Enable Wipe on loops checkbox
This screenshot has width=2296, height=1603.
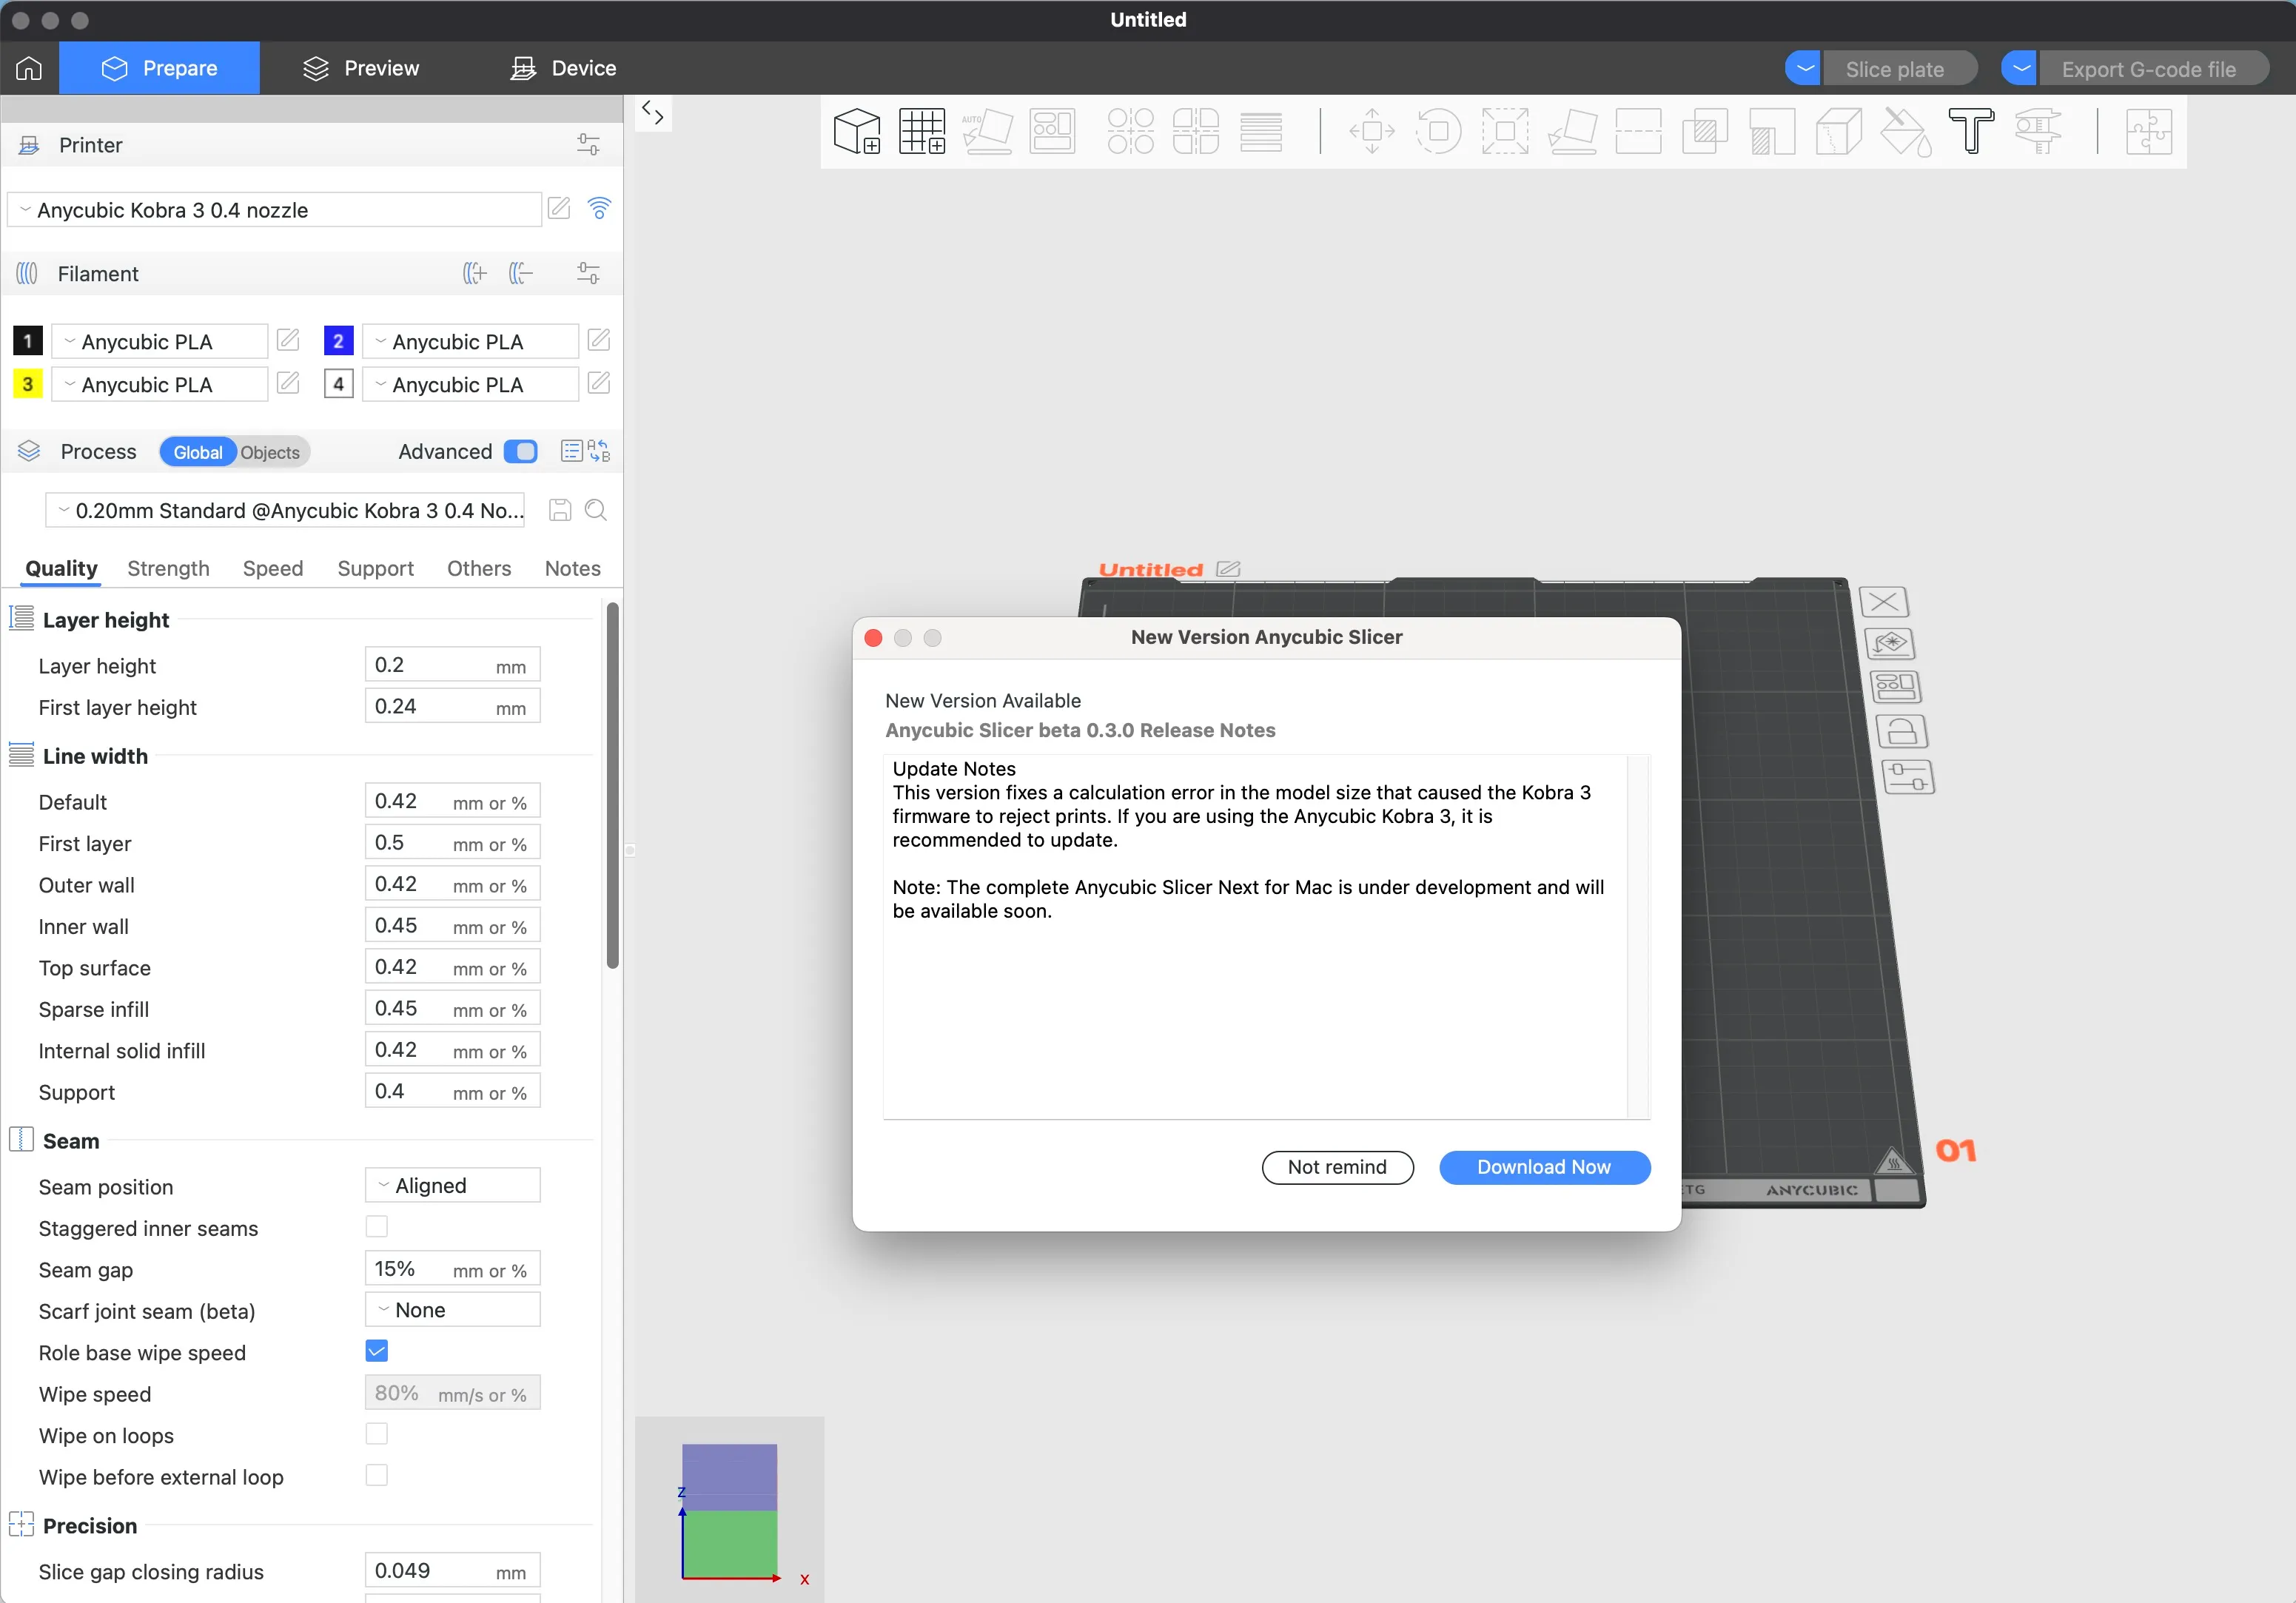[x=376, y=1434]
